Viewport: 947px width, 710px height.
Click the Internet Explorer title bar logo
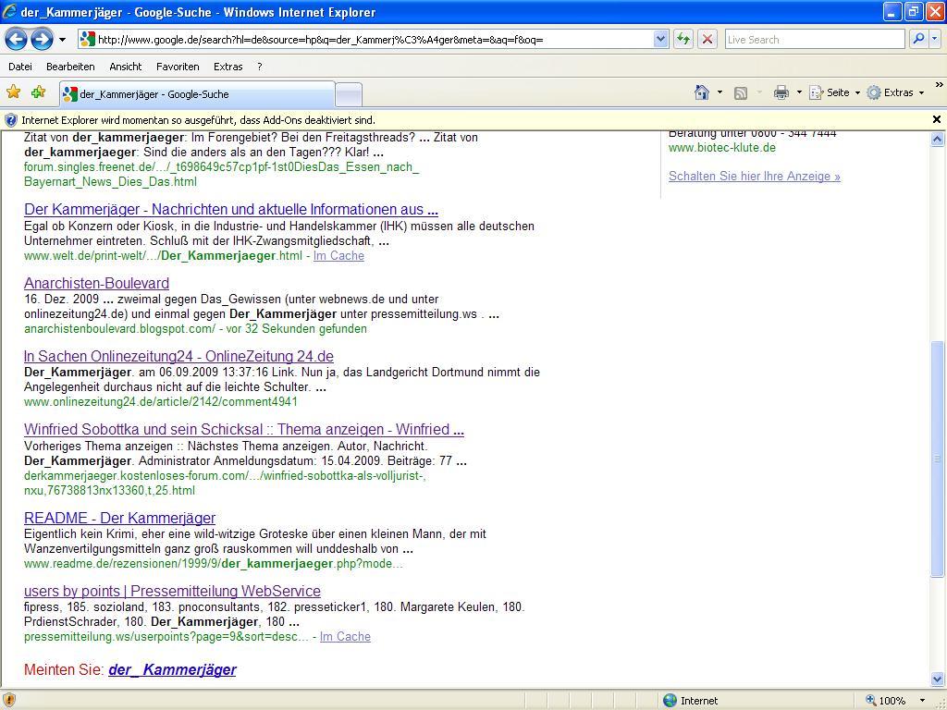9,11
